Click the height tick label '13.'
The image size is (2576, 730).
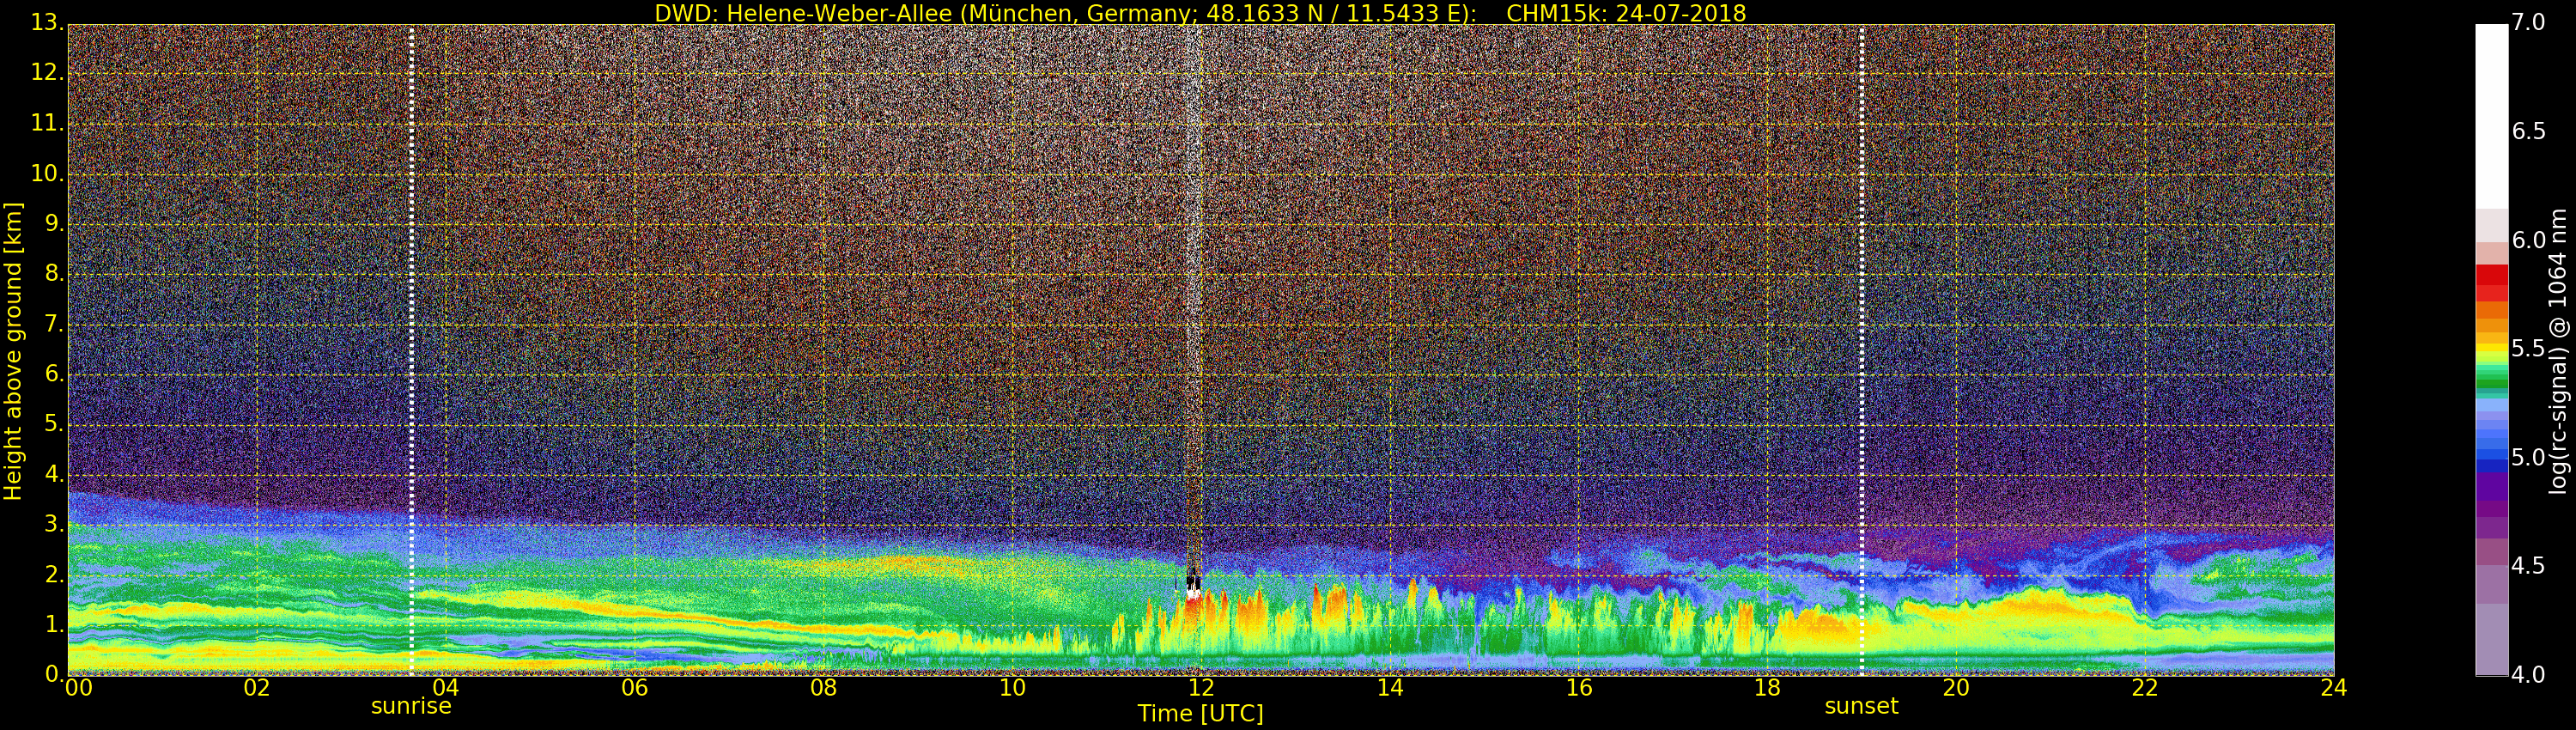coord(47,23)
